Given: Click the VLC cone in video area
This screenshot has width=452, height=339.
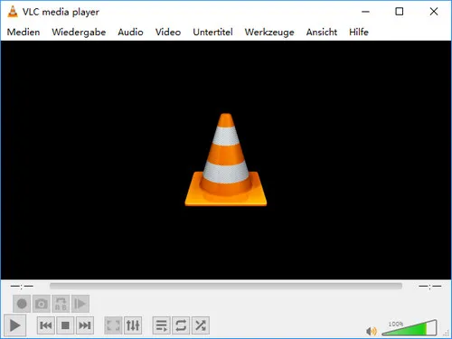Looking at the screenshot, I should coord(226,160).
